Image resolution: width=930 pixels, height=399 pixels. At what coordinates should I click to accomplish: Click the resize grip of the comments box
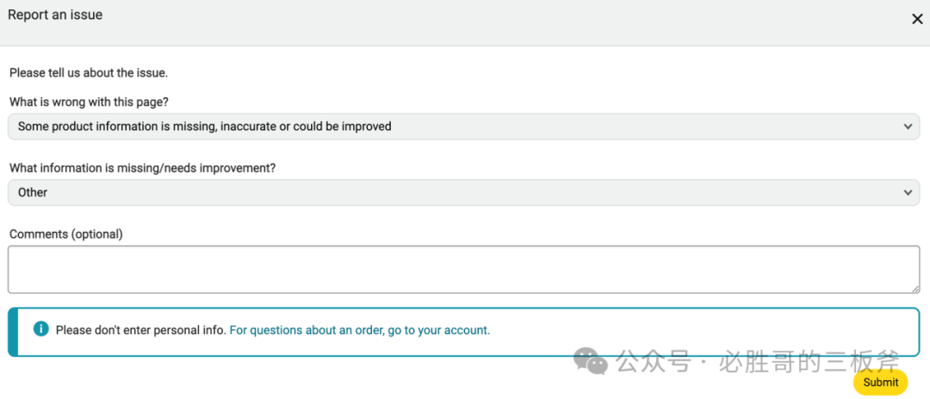coord(915,290)
